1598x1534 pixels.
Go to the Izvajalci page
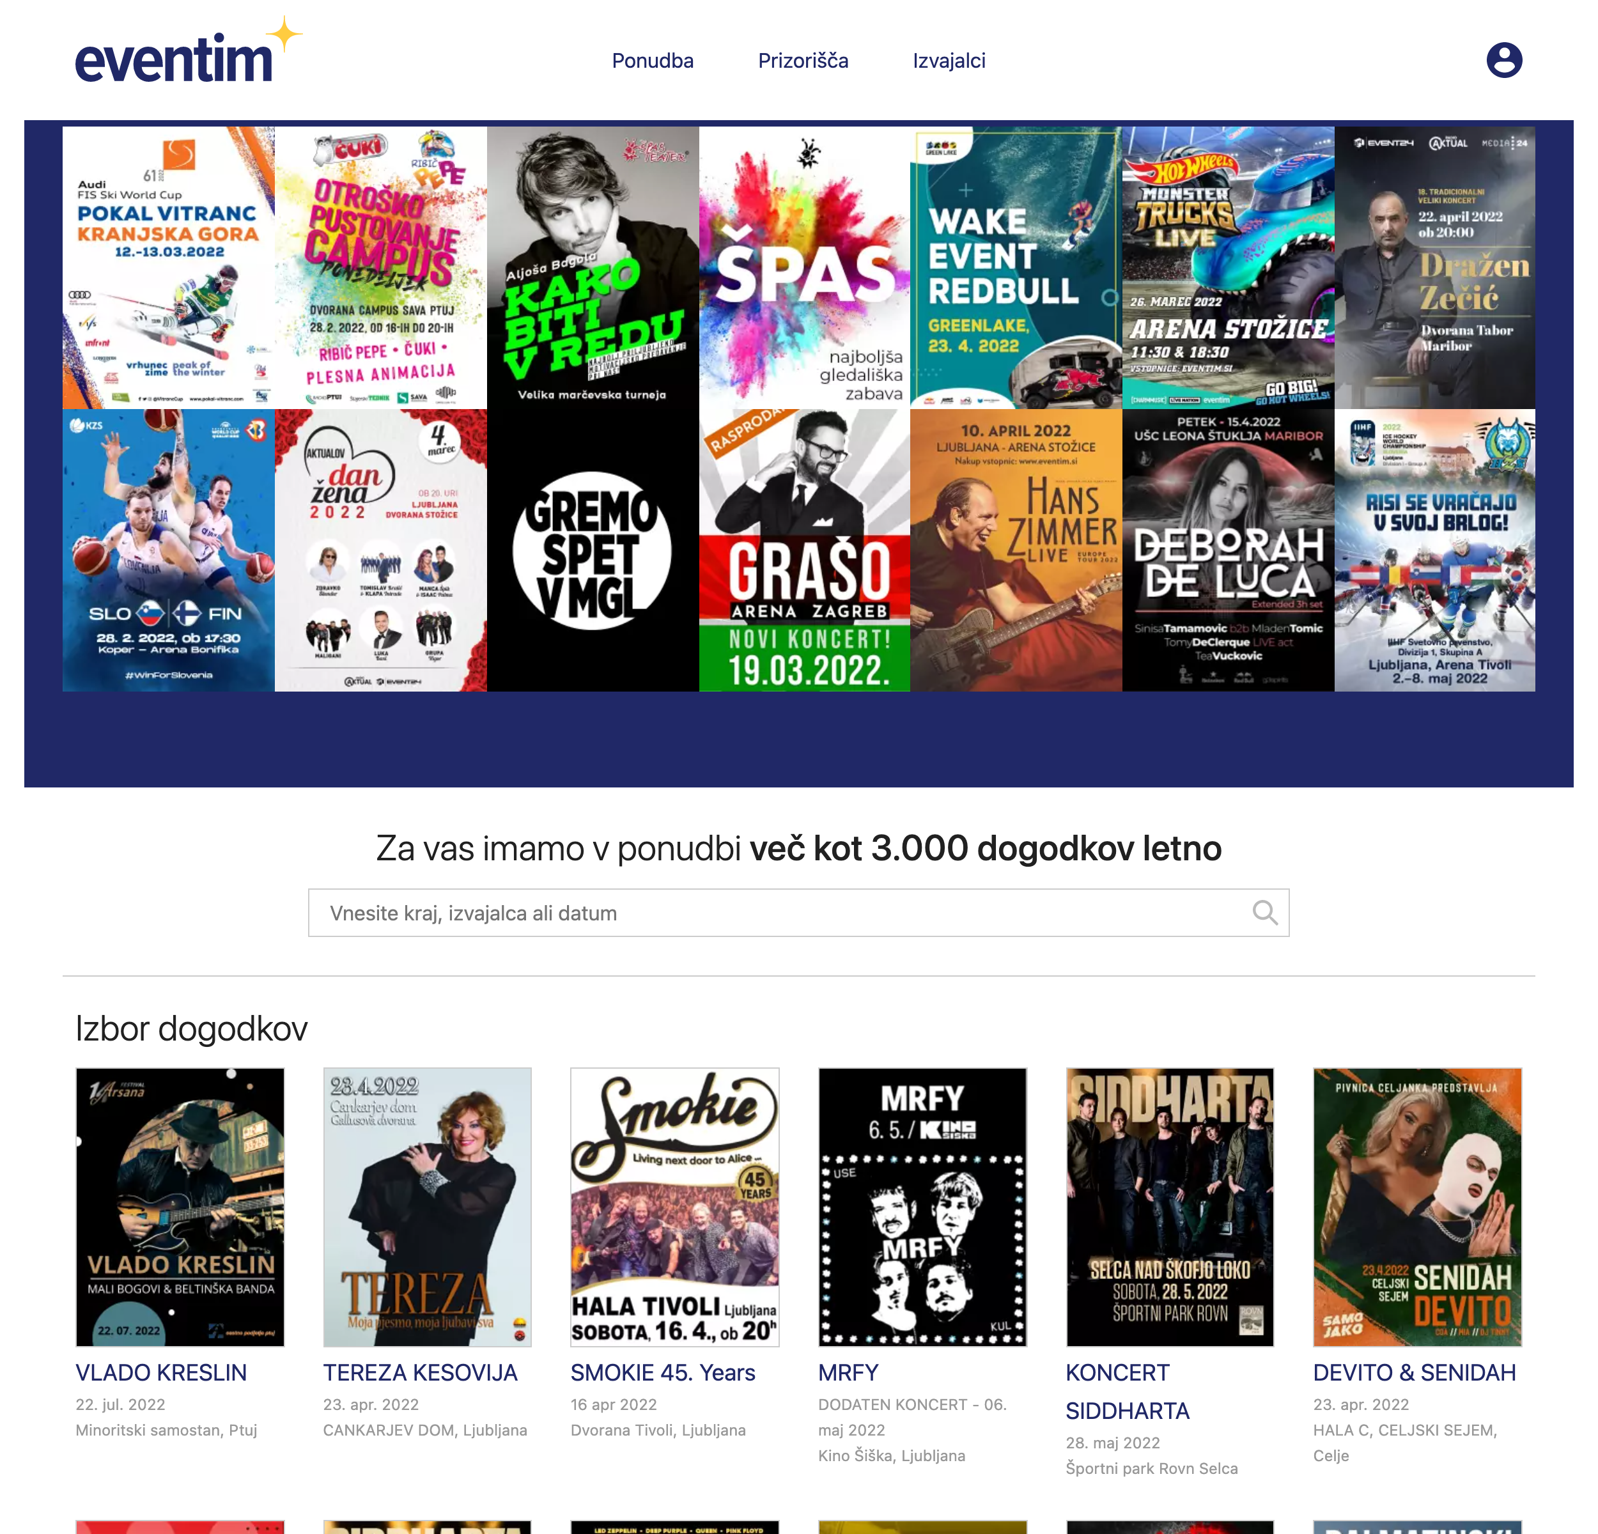tap(949, 60)
